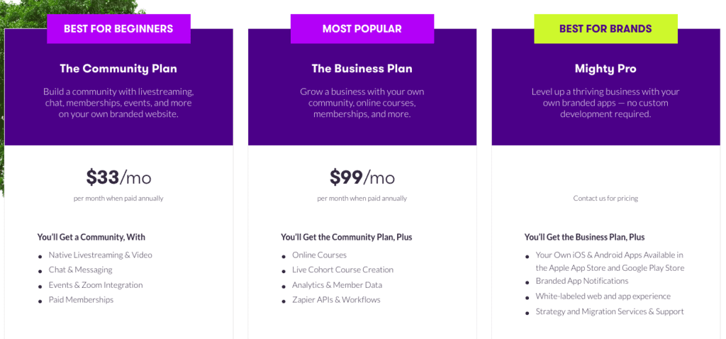Viewport: 726px width, 339px height.
Task: Click Contact us for pricing
Action: pos(605,199)
